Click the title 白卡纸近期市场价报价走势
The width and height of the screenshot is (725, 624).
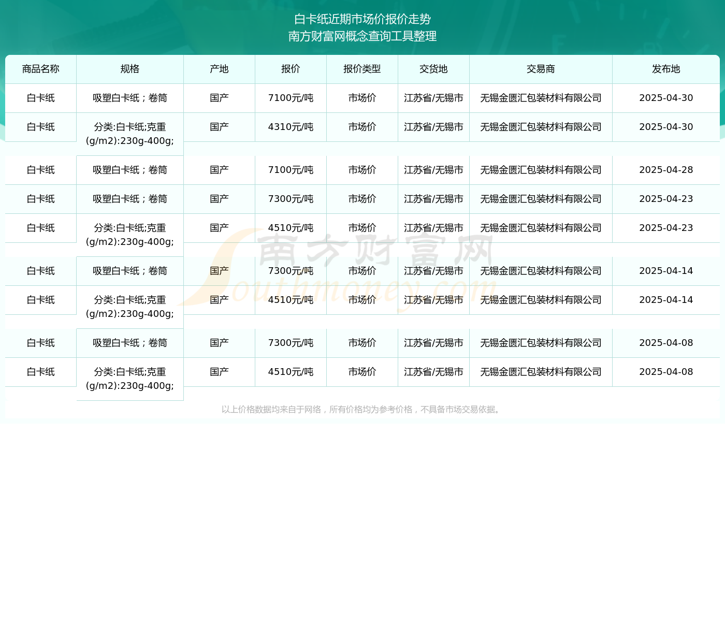pyautogui.click(x=363, y=19)
